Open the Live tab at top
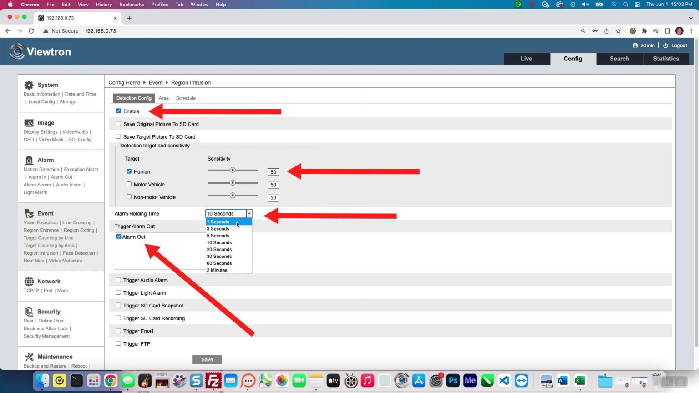699x393 pixels. [526, 59]
